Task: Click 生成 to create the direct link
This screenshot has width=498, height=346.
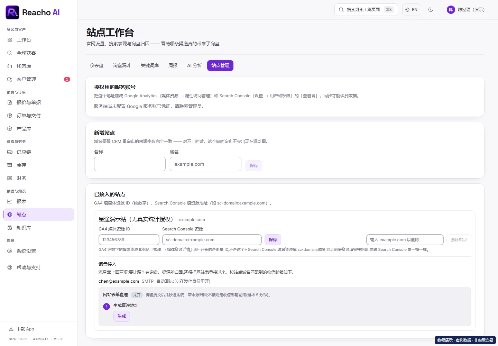Action: click(122, 316)
